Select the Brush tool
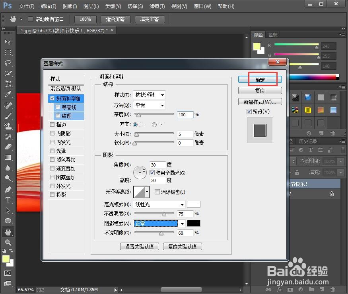This screenshot has width=348, height=294. [x=8, y=116]
